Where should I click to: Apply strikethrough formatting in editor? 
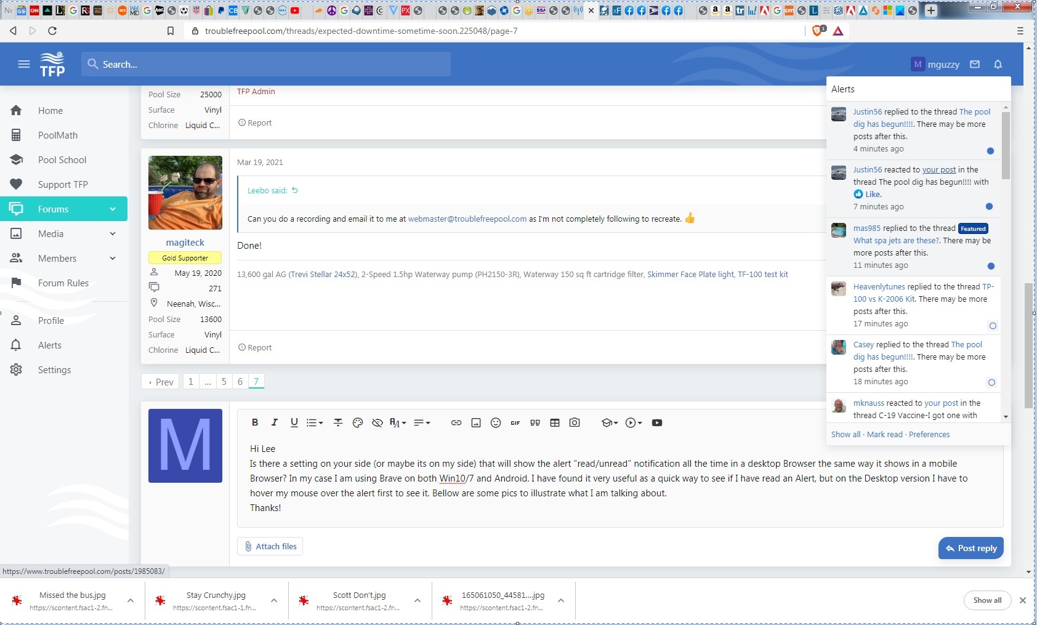pos(338,422)
